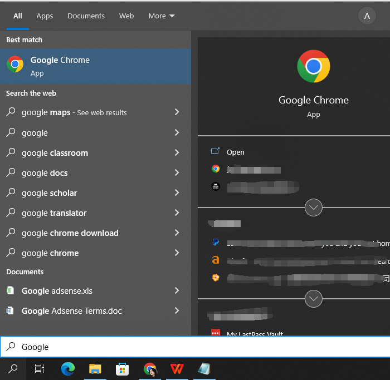Click the WPS Office taskbar icon
This screenshot has width=390, height=380.
[177, 368]
